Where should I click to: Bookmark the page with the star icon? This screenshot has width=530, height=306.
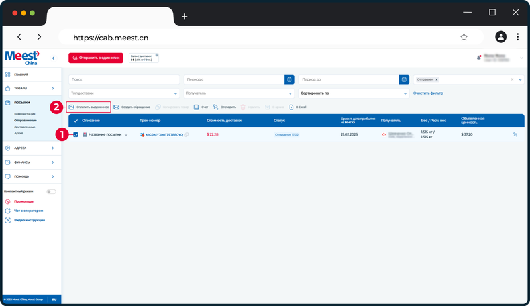(x=464, y=37)
